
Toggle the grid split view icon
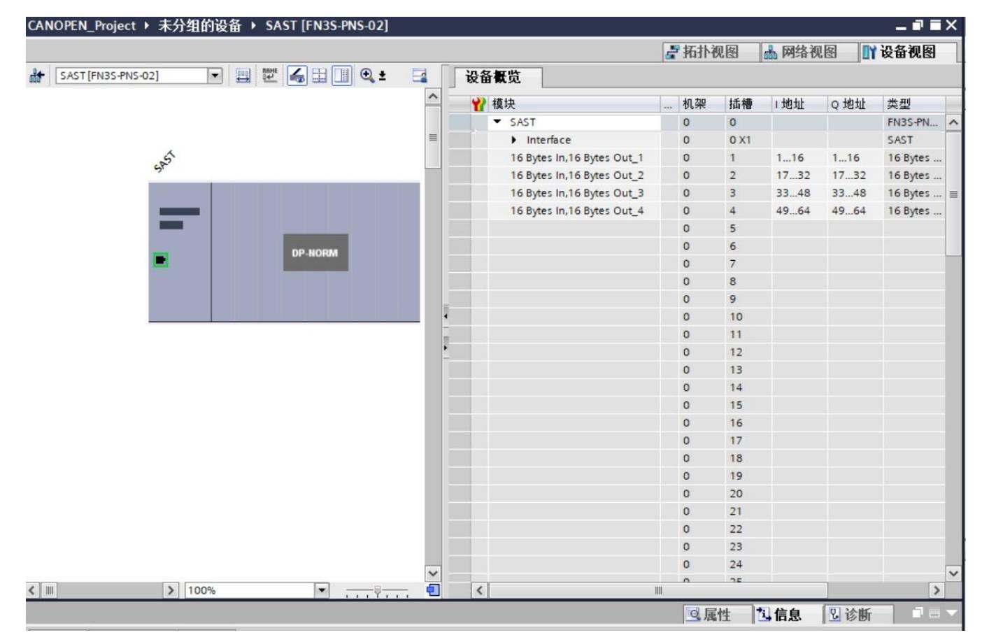pyautogui.click(x=320, y=76)
